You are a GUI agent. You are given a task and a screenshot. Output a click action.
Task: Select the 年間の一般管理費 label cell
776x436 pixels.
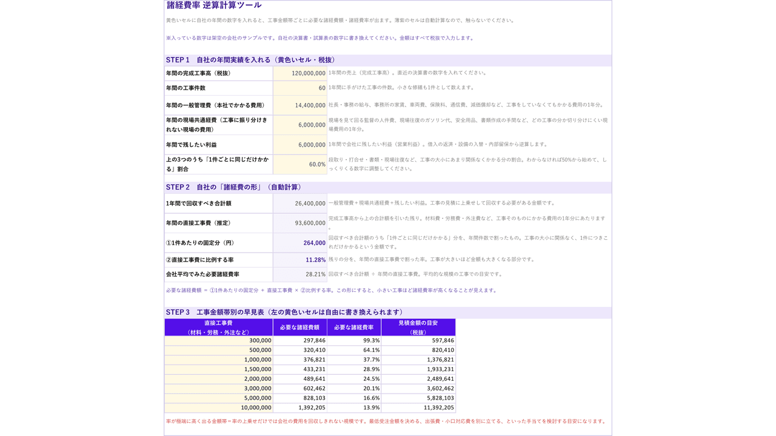point(218,105)
